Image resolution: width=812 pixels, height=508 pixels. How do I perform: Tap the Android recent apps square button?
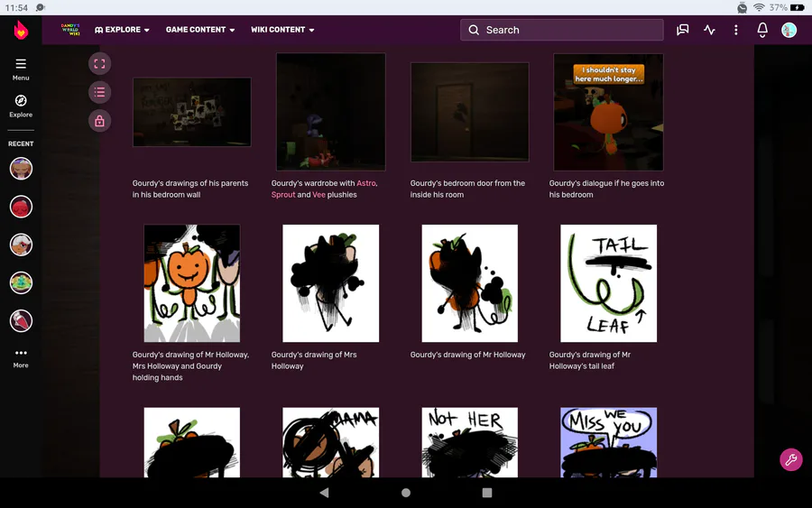click(x=487, y=493)
